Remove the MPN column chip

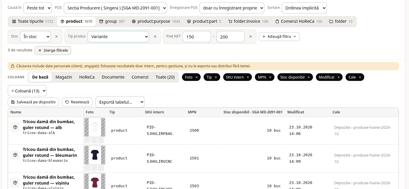click(x=270, y=77)
